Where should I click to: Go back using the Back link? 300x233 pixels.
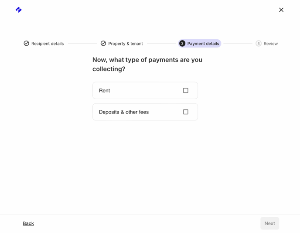[28, 223]
